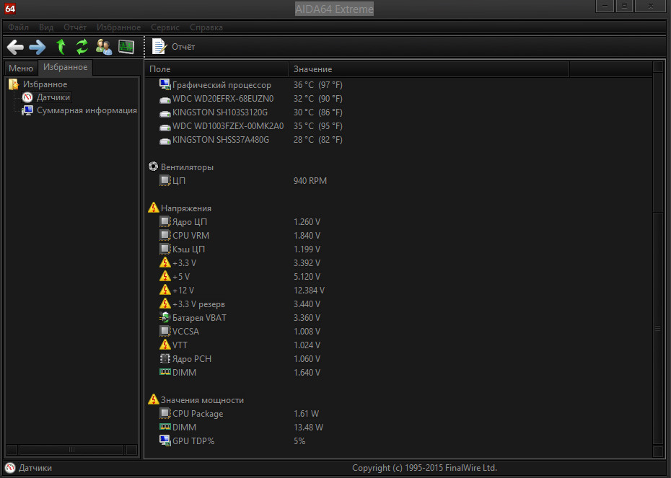The width and height of the screenshot is (671, 478).
Task: Refresh using the green circular arrows icon
Action: (x=82, y=47)
